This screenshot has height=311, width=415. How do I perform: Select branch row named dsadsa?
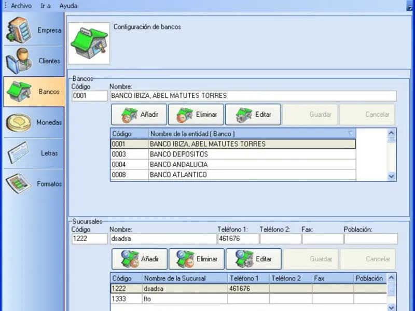pos(248,289)
